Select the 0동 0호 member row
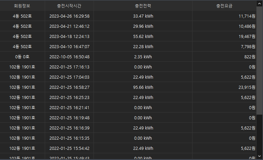 tap(22, 57)
